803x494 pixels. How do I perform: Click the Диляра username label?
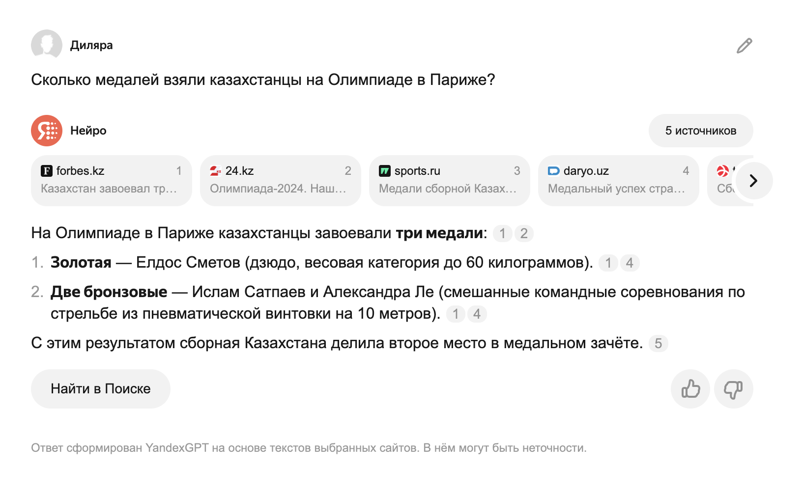[x=91, y=45]
